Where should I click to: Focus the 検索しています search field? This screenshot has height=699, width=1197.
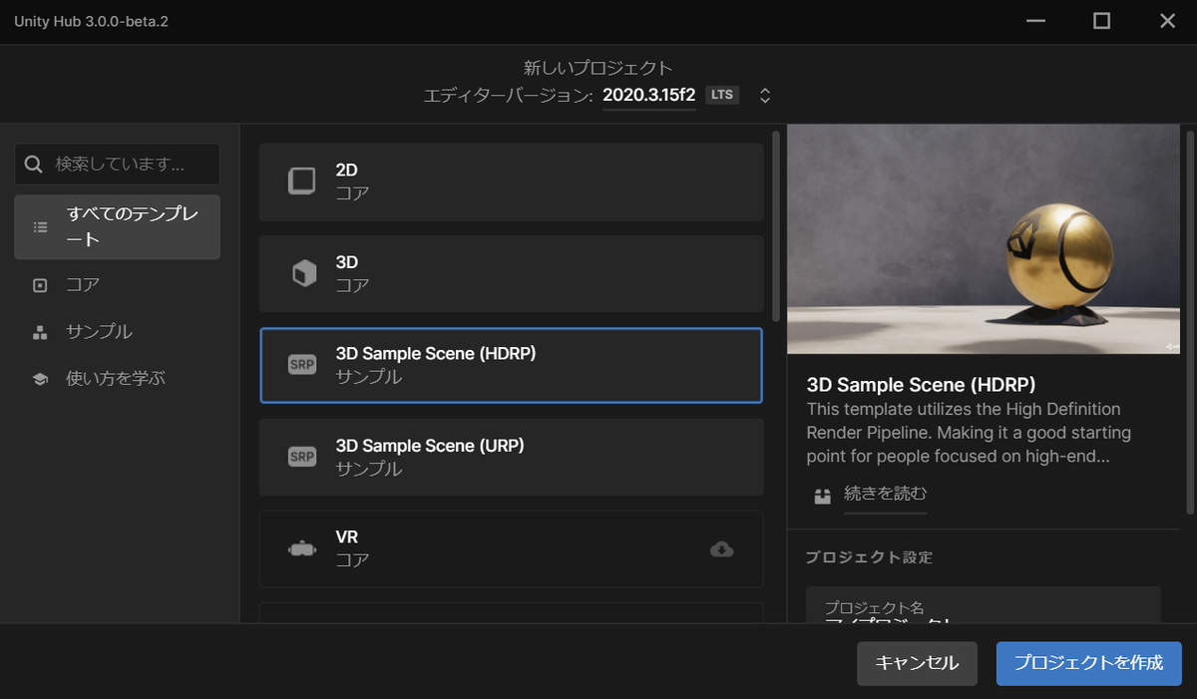(x=117, y=164)
